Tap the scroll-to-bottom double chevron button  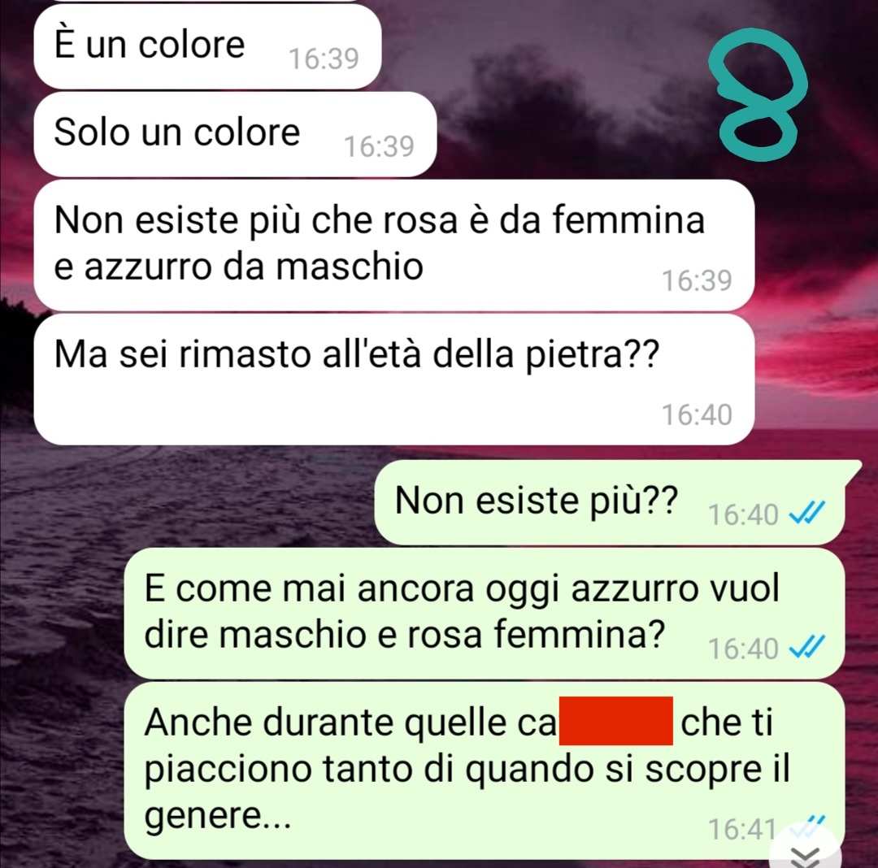pyautogui.click(x=806, y=854)
